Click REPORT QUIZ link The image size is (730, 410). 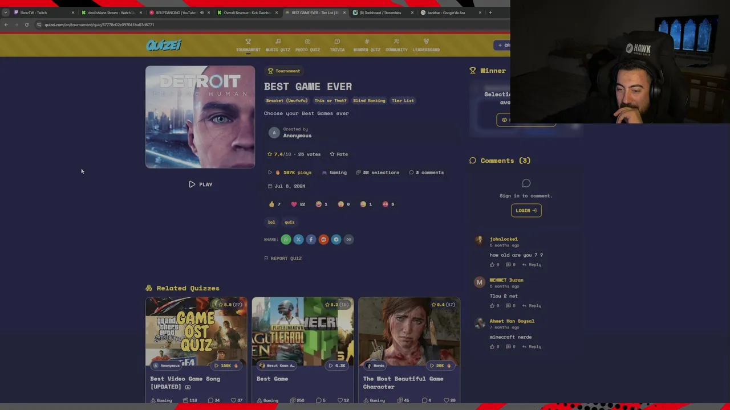click(283, 259)
